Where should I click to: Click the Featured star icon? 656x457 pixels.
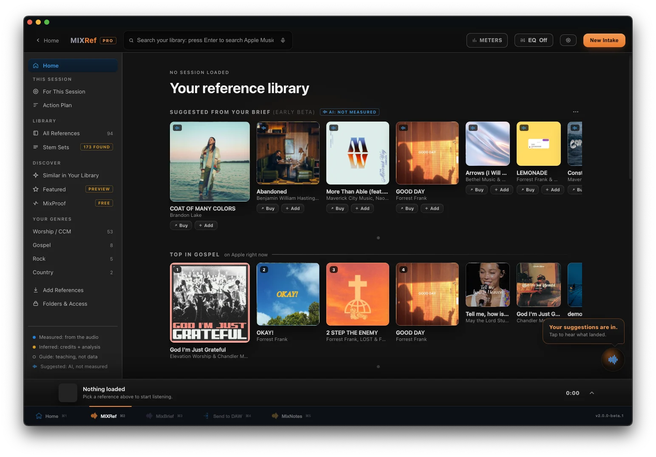[x=36, y=189]
